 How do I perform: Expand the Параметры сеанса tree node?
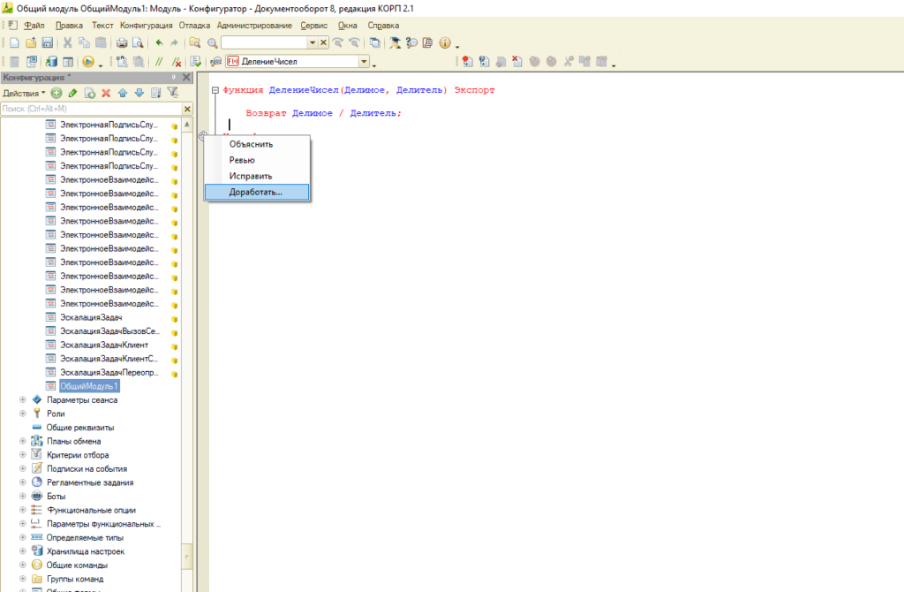pos(22,399)
